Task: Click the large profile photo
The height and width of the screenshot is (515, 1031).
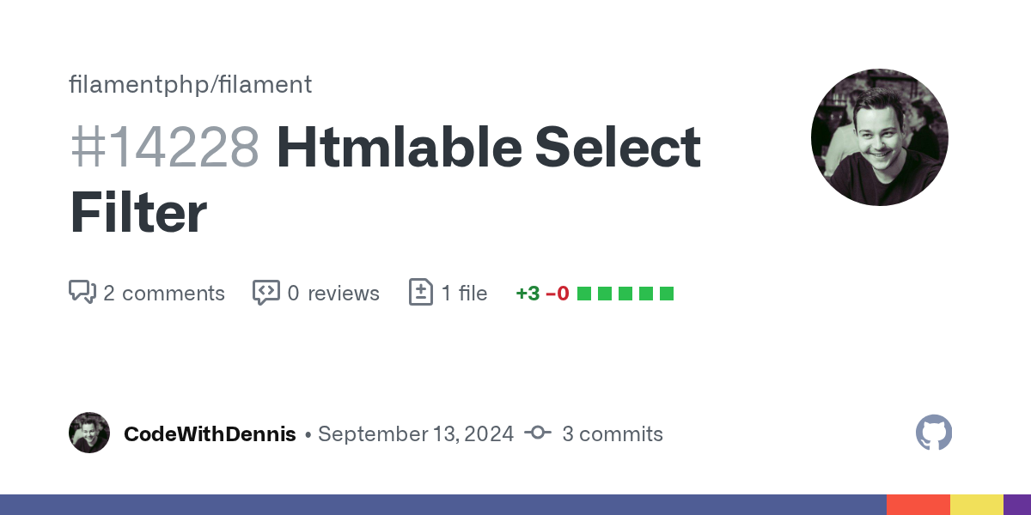Action: (x=879, y=137)
